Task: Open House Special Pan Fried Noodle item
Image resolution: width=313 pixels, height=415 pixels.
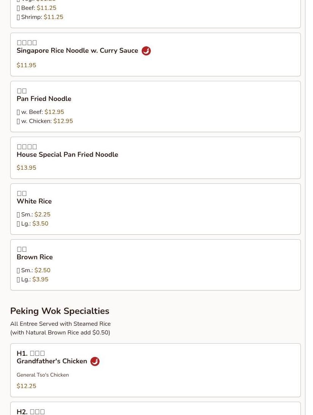Action: click(67, 155)
